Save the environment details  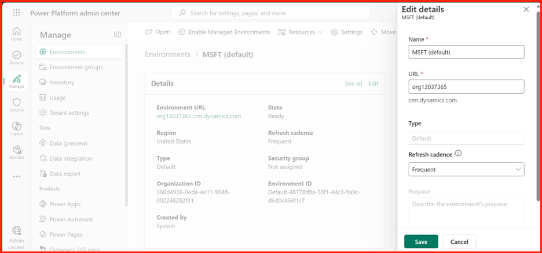[421, 241]
